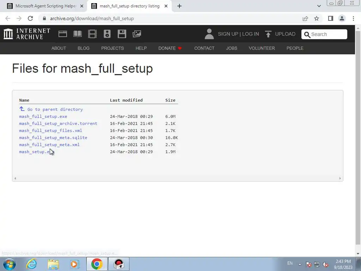Viewport: 361px width, 271px height.
Task: Open the Windows Start menu
Action: (x=10, y=264)
